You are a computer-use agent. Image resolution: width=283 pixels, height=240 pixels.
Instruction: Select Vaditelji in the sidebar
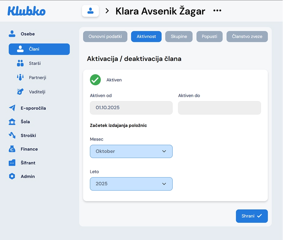click(x=37, y=92)
